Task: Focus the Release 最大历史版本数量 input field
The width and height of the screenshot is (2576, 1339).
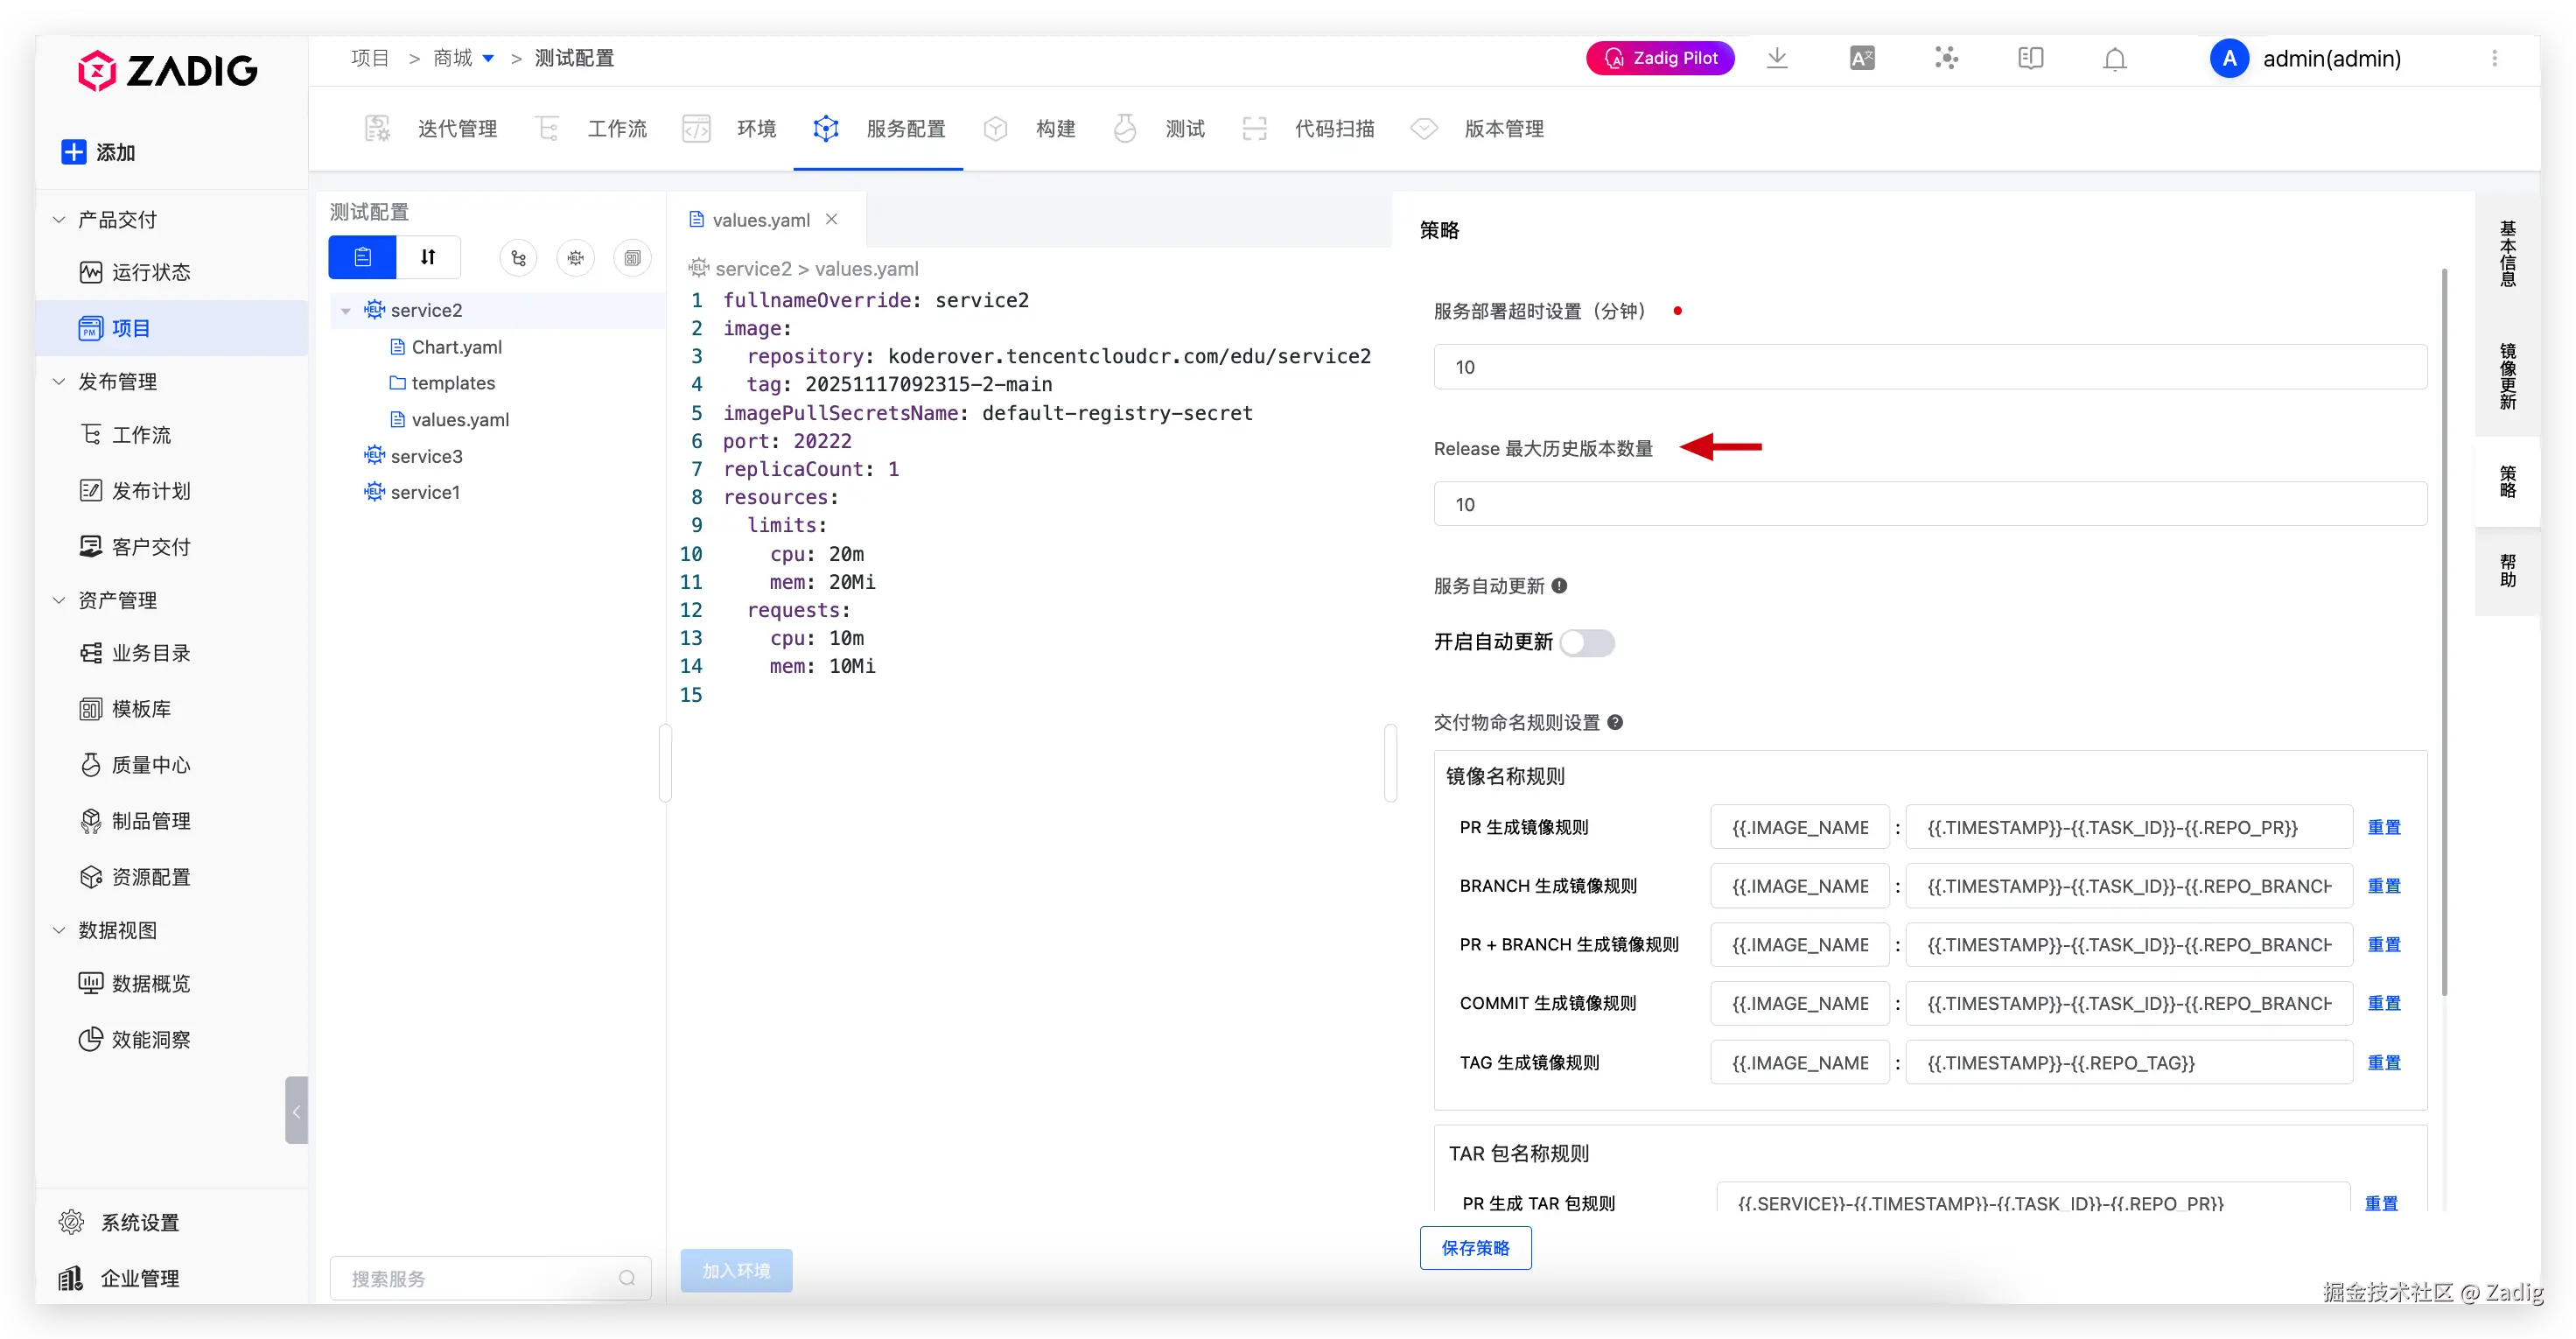Action: [1929, 504]
